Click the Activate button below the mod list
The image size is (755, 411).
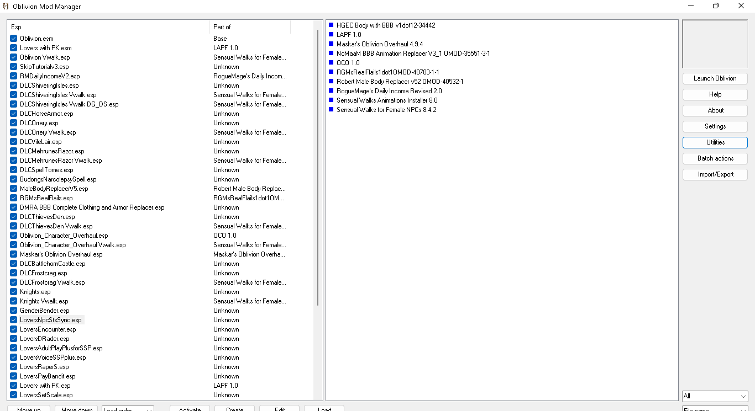click(x=190, y=408)
